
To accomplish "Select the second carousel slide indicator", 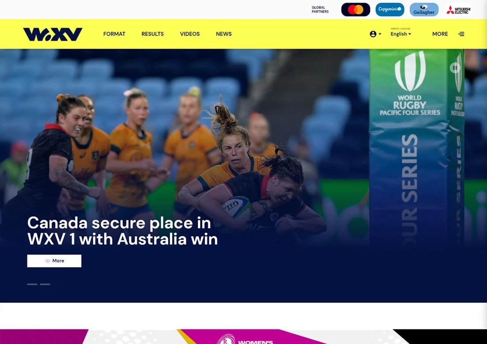I will click(45, 284).
